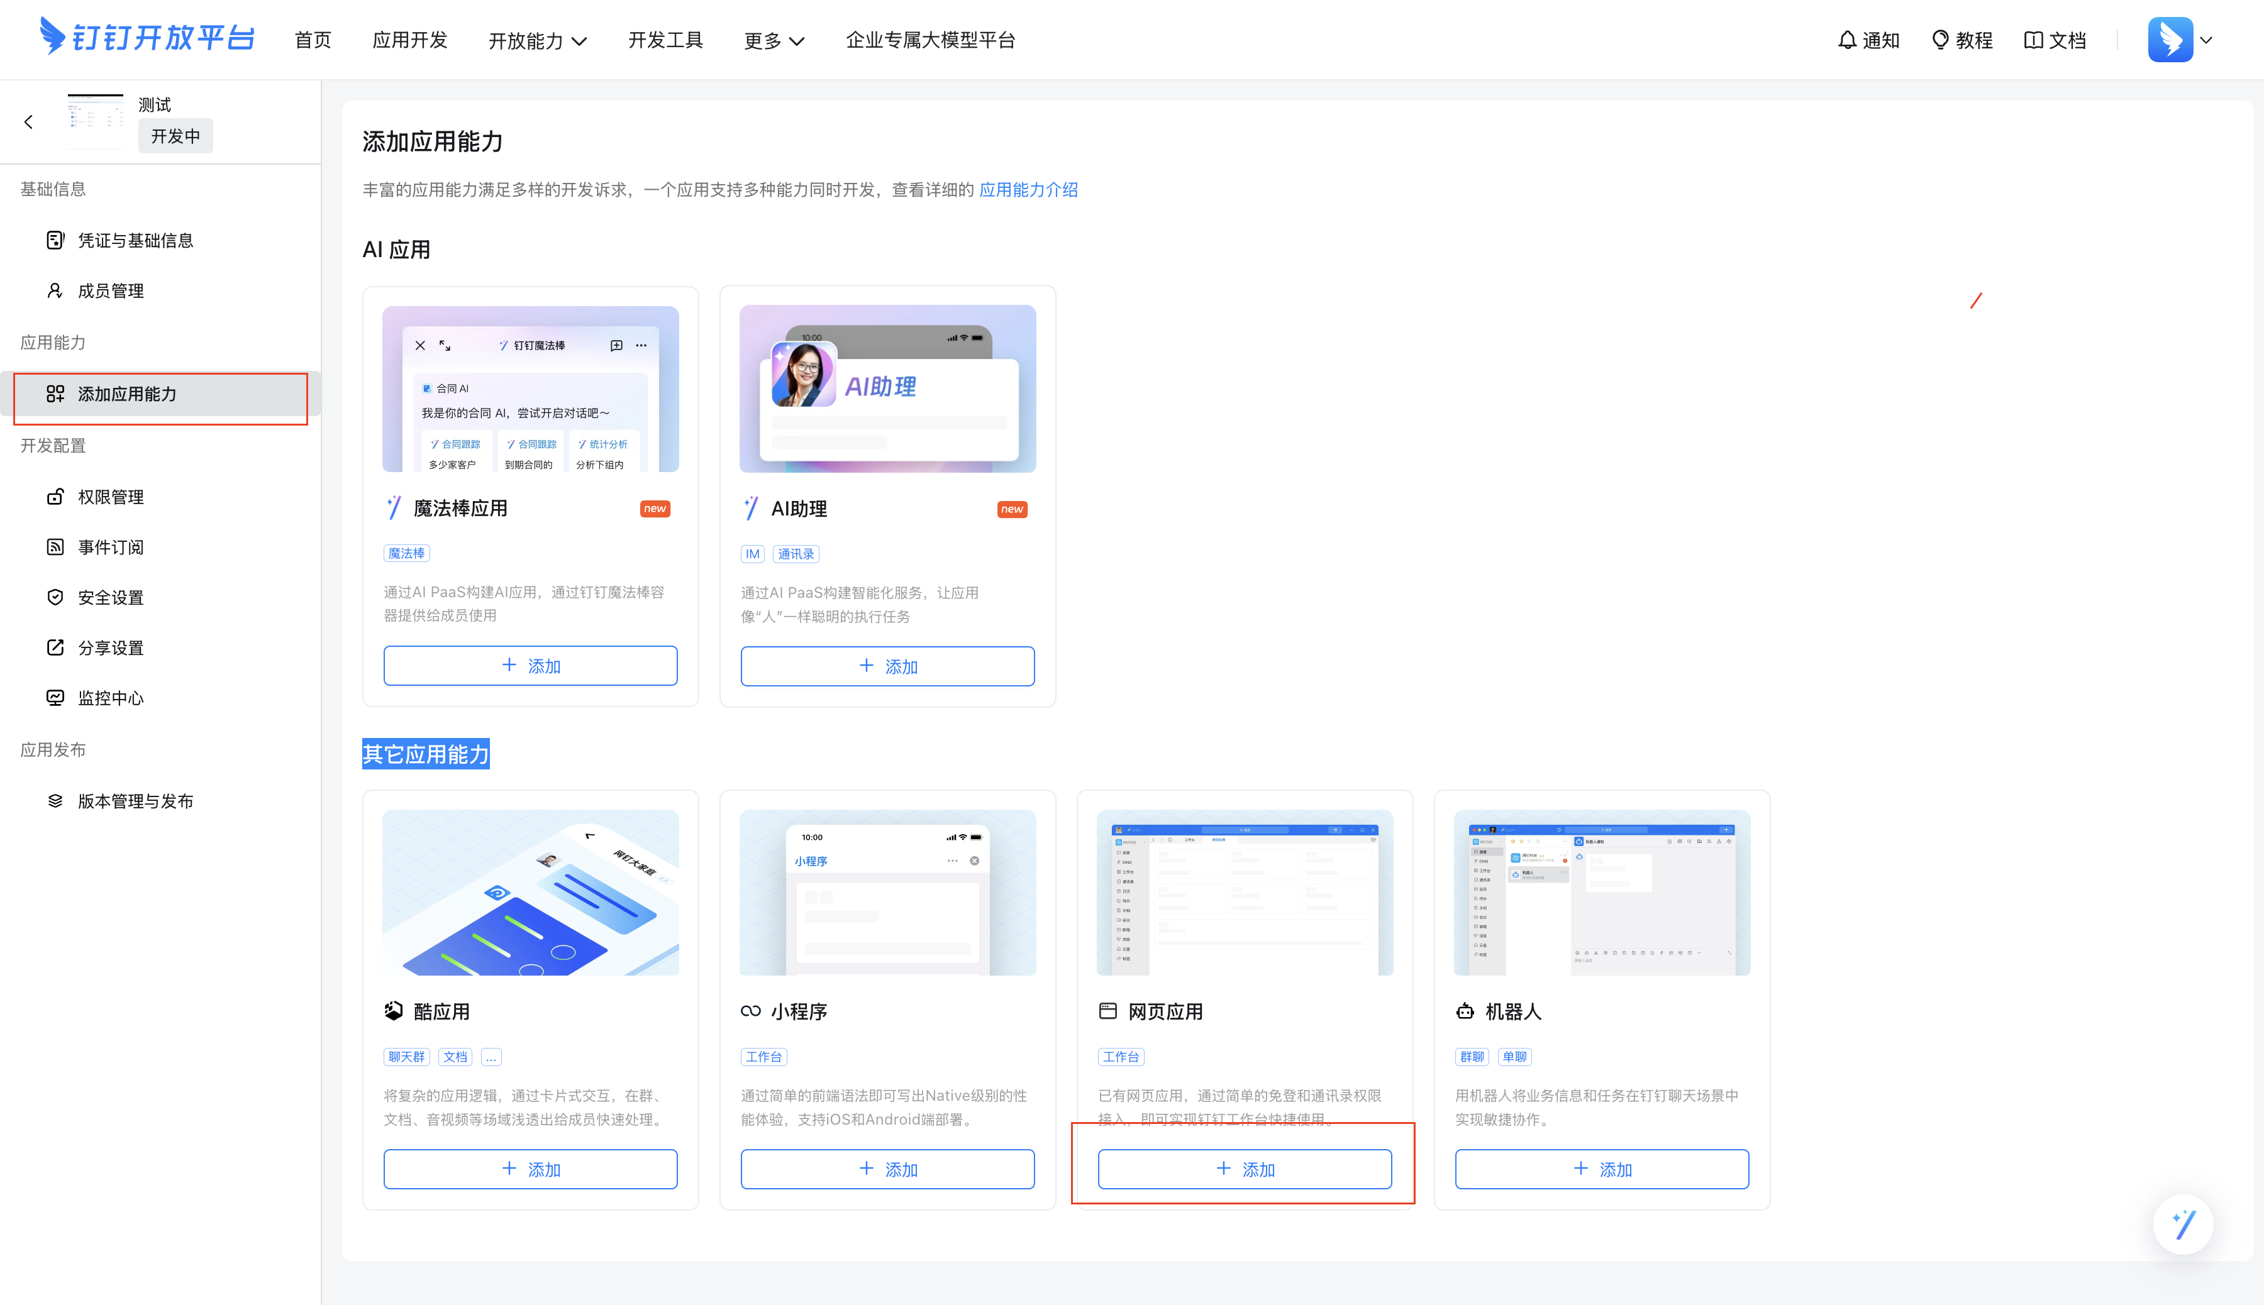
Task: Click the 凭证与基础信息 sidebar icon
Action: (55, 240)
